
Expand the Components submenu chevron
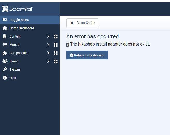point(48,53)
